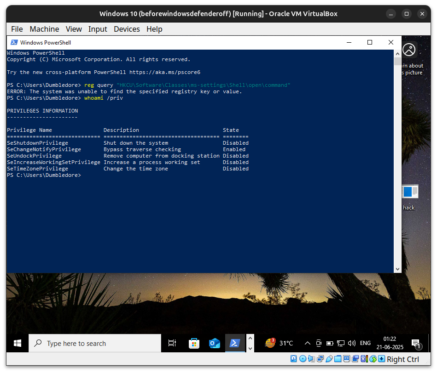This screenshot has width=437, height=373.
Task: Launch Outlook from the taskbar
Action: click(x=214, y=343)
